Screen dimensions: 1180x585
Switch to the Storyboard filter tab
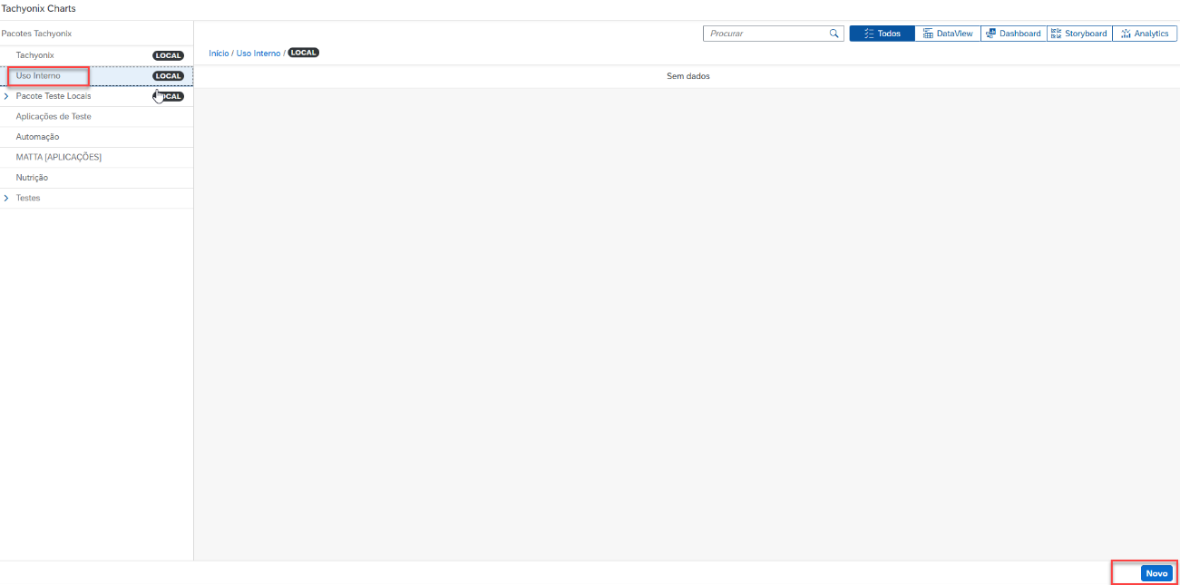click(x=1078, y=34)
